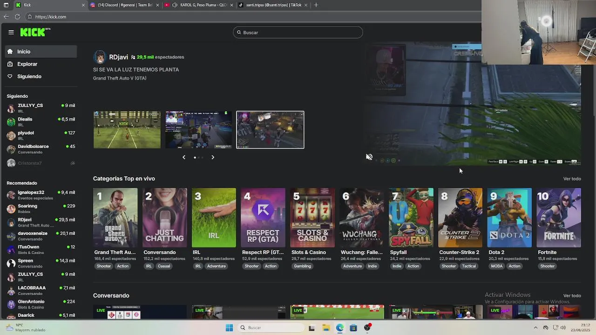Switch to santi.tripss TikTok tab

point(273,5)
